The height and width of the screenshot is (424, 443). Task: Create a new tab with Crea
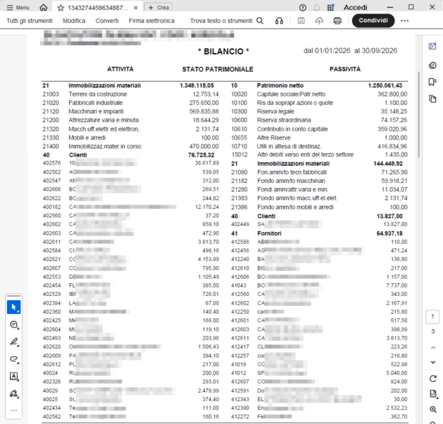[x=159, y=8]
